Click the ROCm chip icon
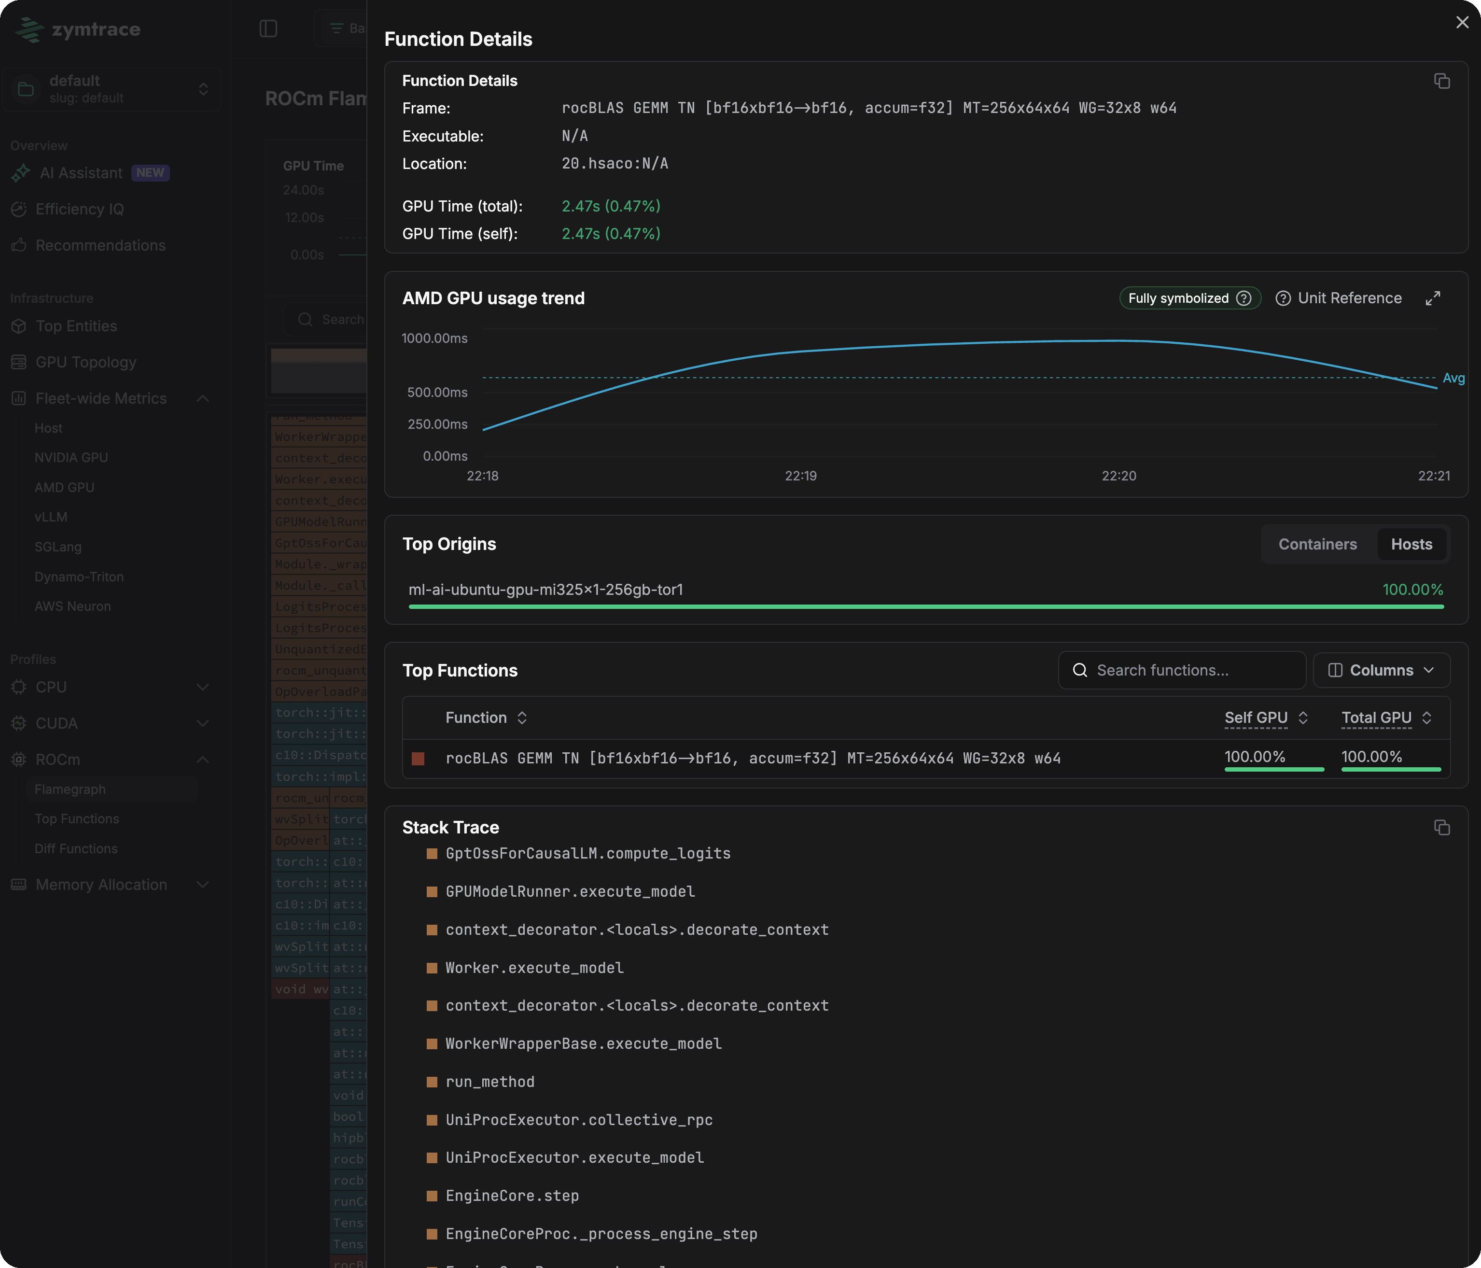Image resolution: width=1481 pixels, height=1268 pixels. tap(18, 760)
